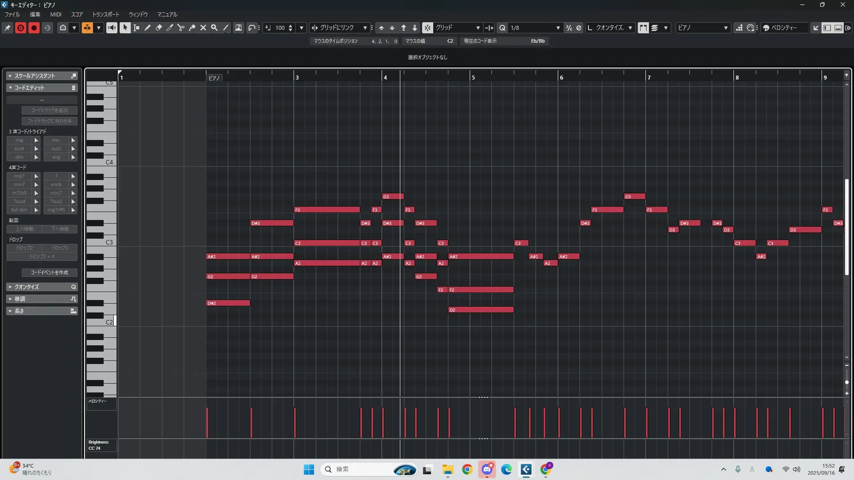Viewport: 854px width, 480px height.
Task: Select the Glue tool
Action: [192, 28]
